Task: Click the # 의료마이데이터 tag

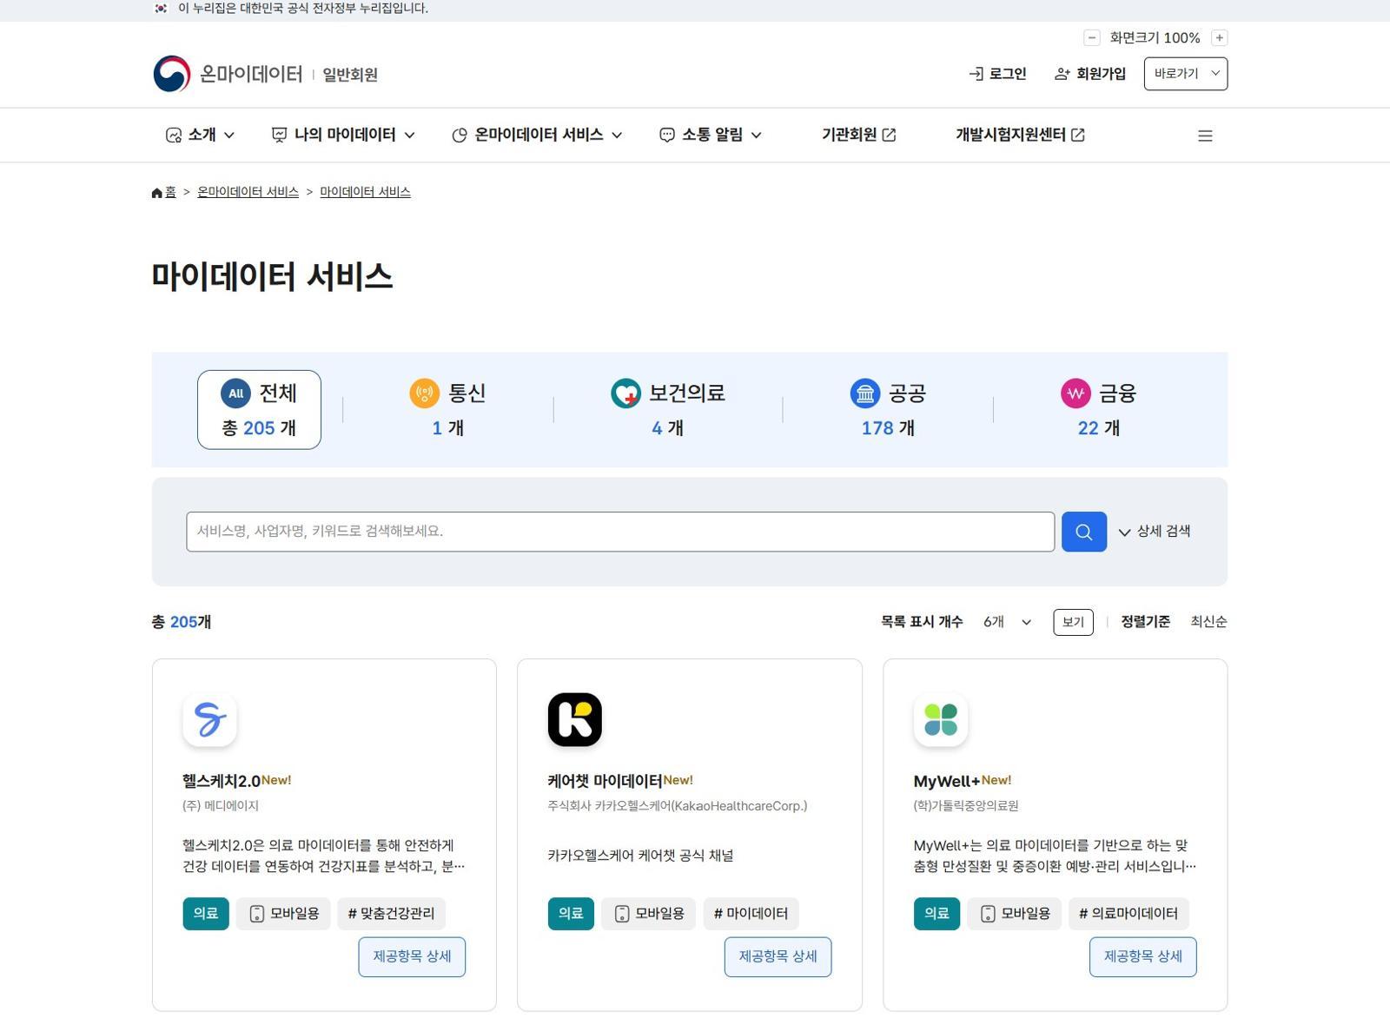Action: [x=1129, y=914]
